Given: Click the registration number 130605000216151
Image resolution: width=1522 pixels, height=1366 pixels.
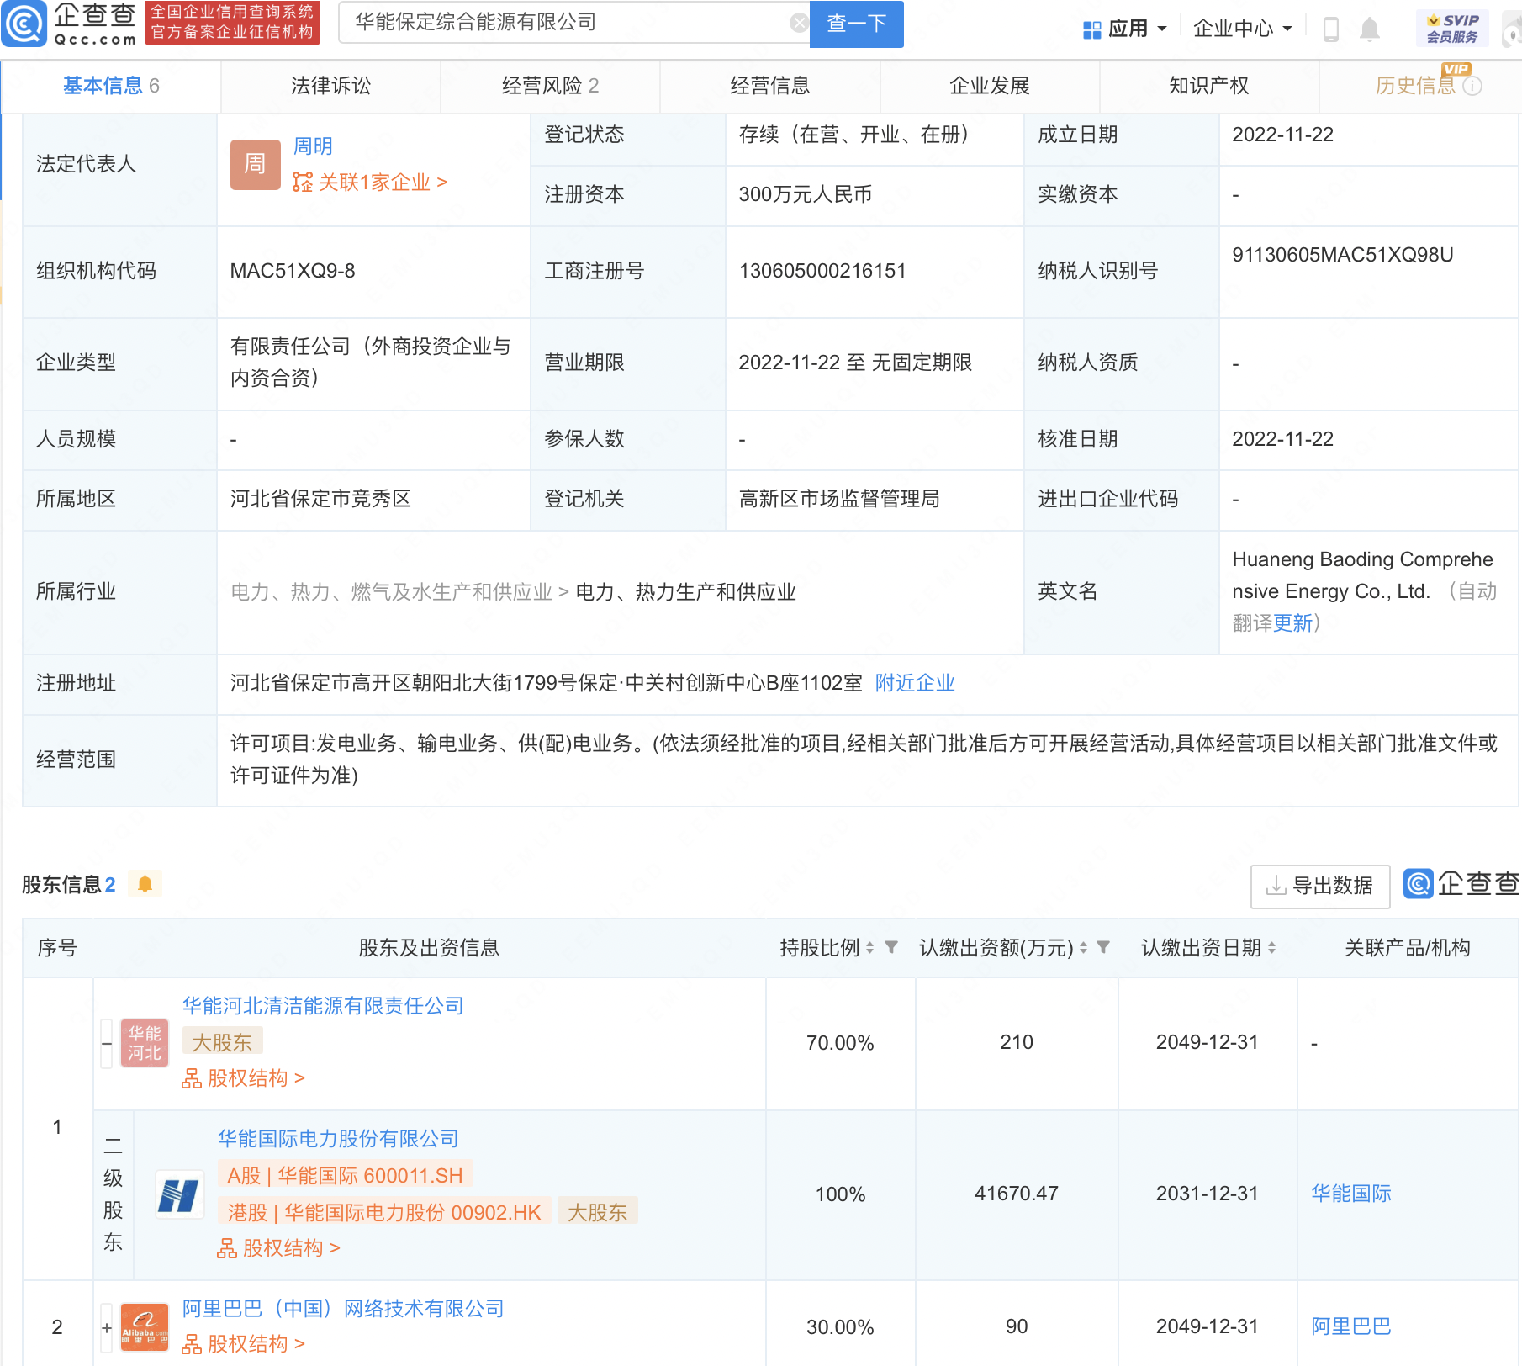Looking at the screenshot, I should pos(822,271).
